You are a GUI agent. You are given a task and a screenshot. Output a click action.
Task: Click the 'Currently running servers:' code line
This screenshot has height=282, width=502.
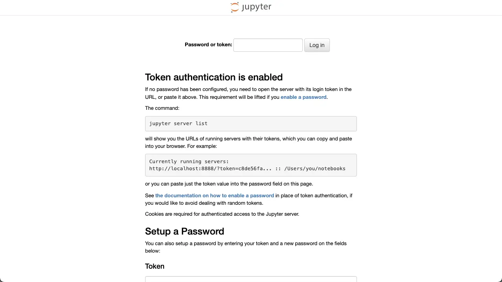(x=189, y=162)
